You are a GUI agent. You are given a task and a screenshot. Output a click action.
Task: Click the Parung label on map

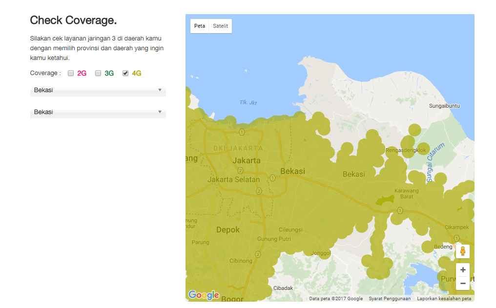[201, 242]
